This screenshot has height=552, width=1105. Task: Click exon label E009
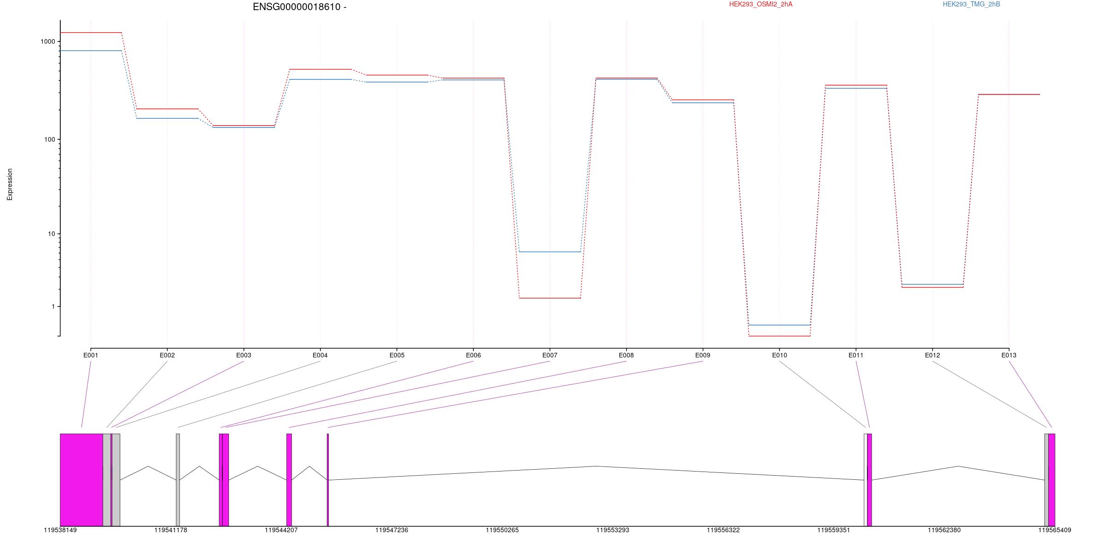coord(703,355)
